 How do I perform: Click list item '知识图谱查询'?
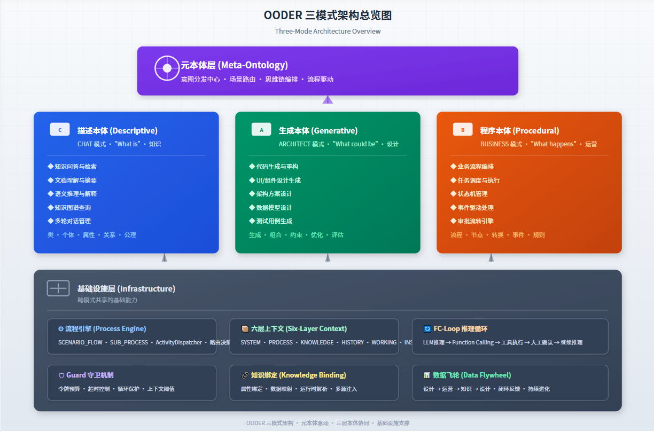coord(69,208)
